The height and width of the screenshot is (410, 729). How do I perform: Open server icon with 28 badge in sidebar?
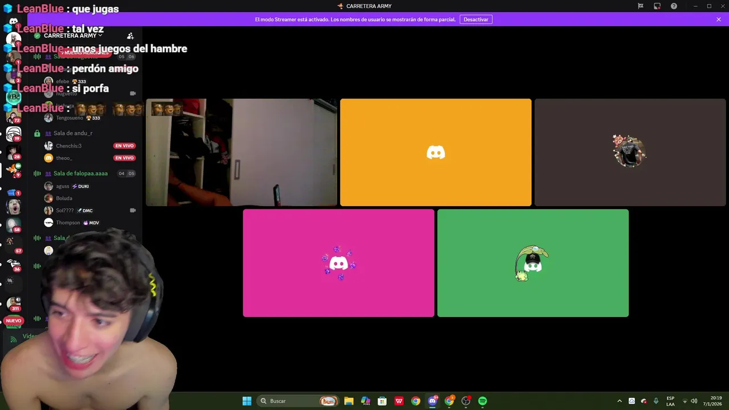13,152
